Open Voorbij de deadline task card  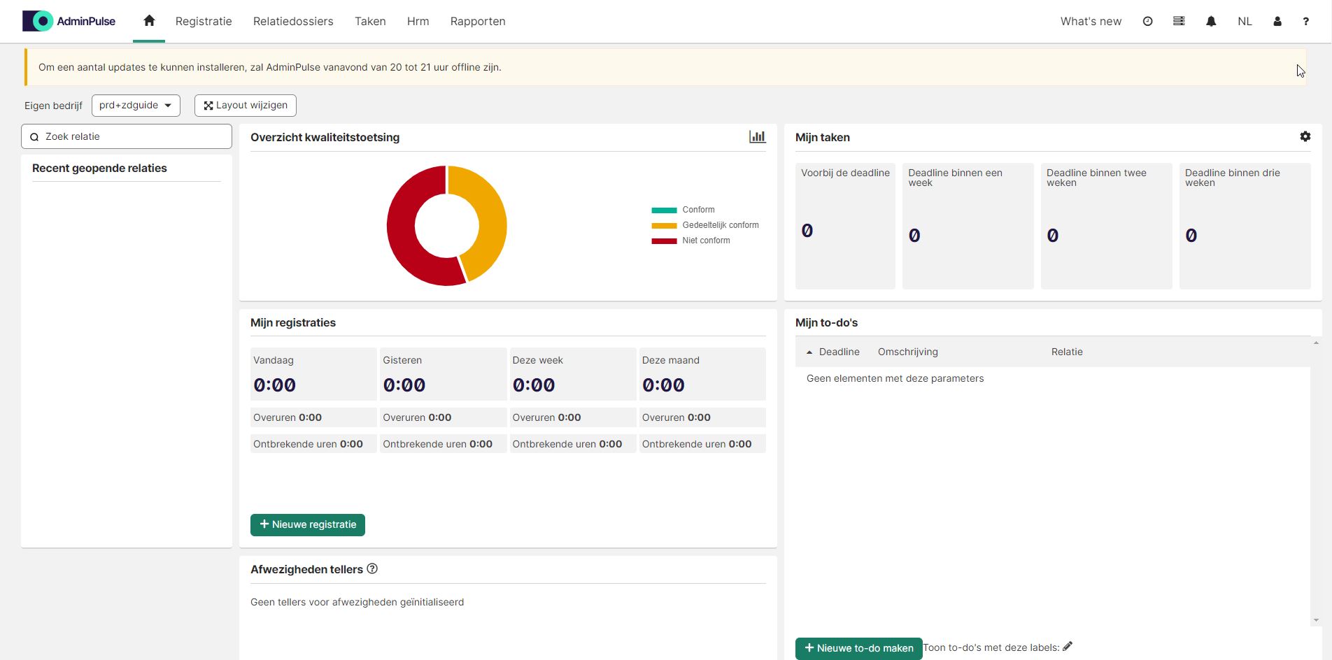click(845, 226)
